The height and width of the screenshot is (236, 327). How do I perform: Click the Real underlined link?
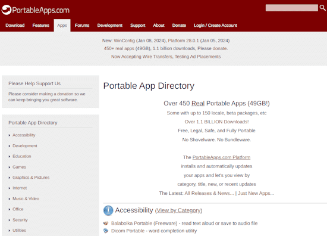198,103
